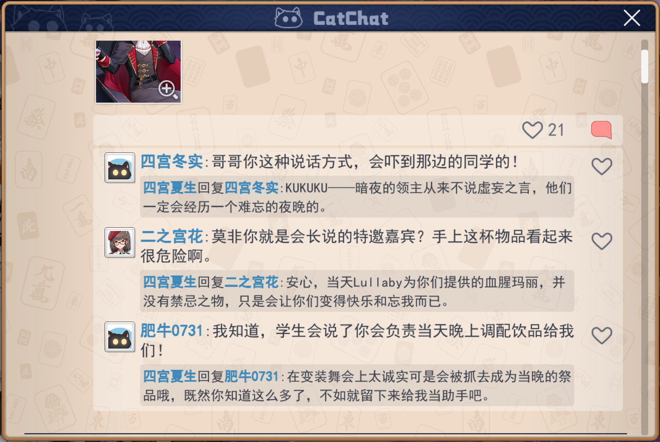Screen dimensions: 660x442
Task: Enlarge the post image thumbnail
Action: (138, 72)
